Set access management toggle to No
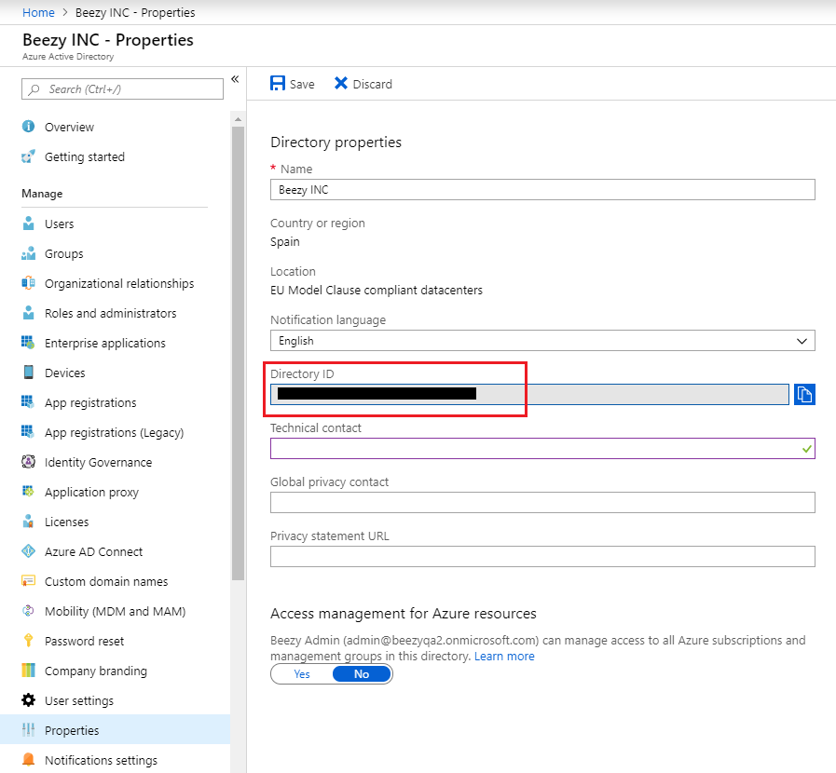 [x=362, y=674]
